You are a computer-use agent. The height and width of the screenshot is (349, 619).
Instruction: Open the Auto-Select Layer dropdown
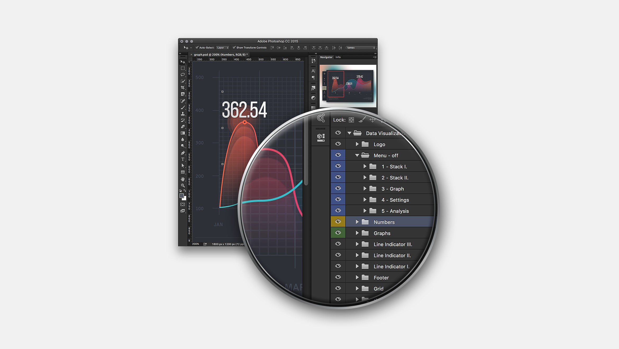tap(222, 48)
